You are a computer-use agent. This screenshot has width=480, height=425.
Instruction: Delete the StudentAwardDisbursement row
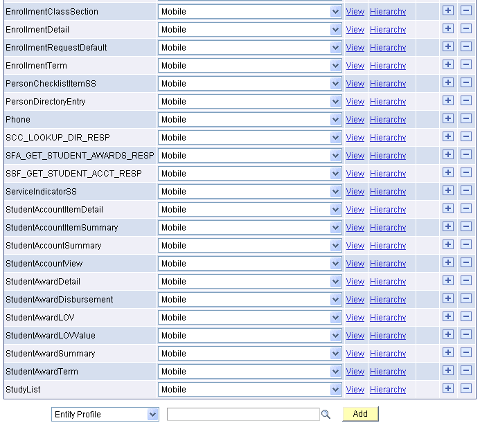click(x=466, y=298)
